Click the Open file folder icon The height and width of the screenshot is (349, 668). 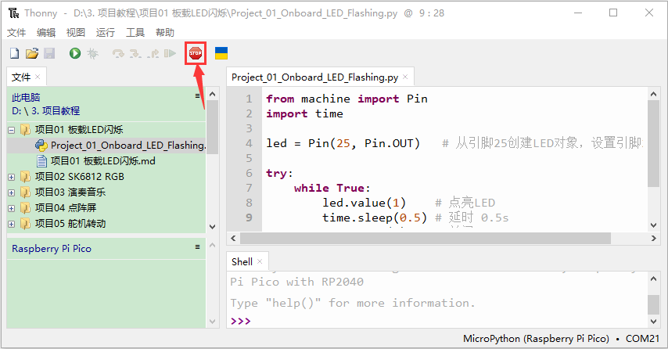click(32, 53)
